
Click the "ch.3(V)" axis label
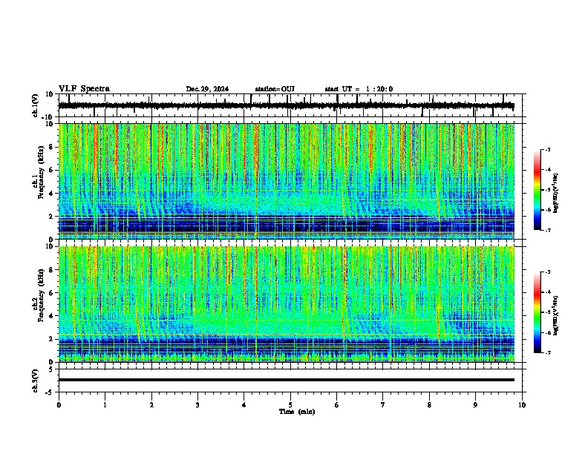[x=36, y=381]
